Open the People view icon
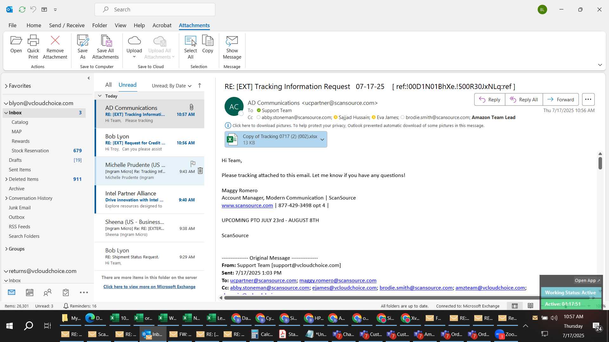The image size is (609, 342). 48,293
